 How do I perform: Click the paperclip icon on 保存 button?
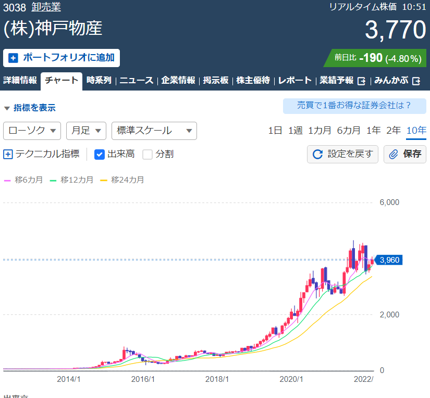[x=394, y=154]
